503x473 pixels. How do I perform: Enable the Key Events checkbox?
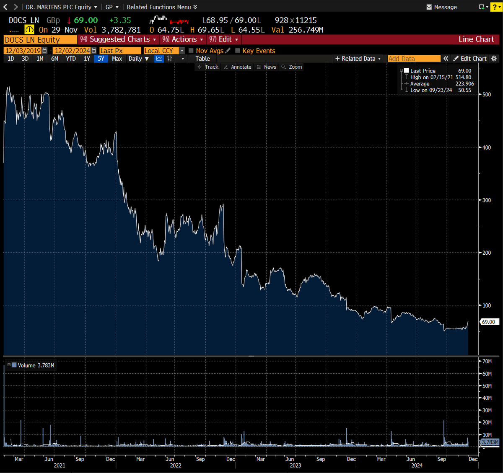[238, 51]
